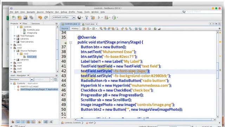
Task: Select Css2.java in Projects tree
Action: pos(32,57)
